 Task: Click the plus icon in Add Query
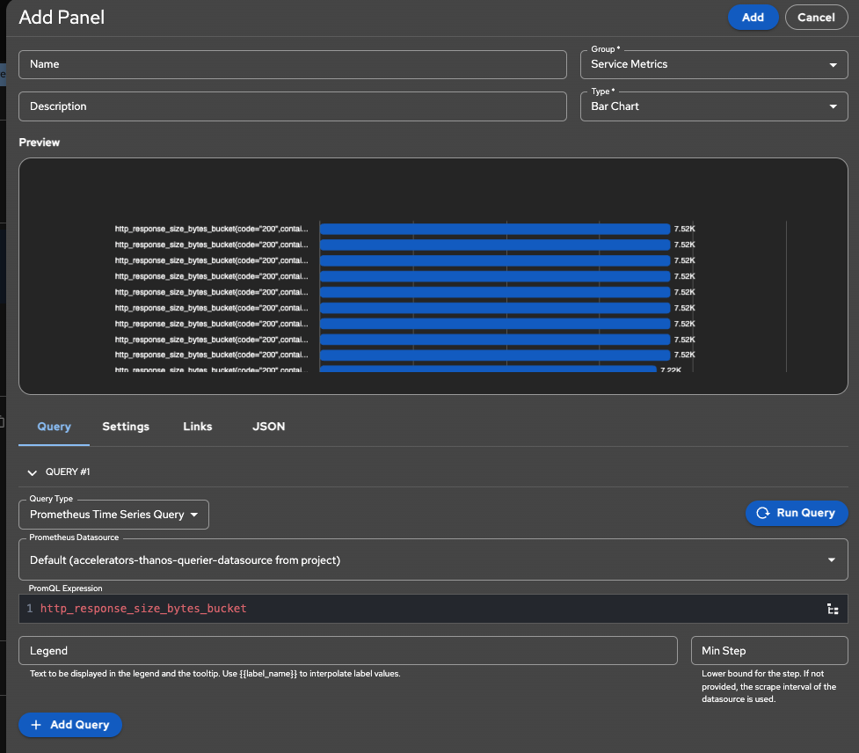[x=36, y=725]
